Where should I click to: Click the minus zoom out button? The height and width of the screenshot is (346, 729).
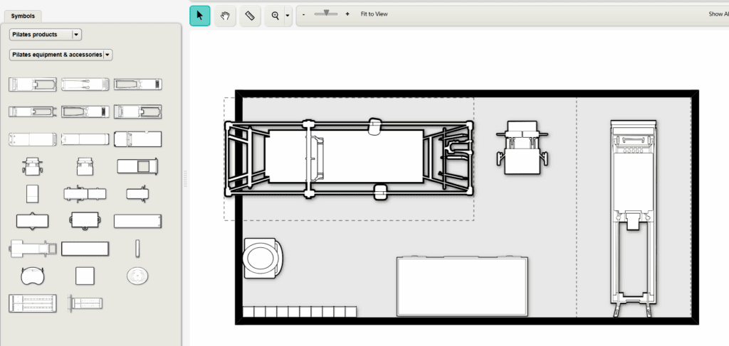click(x=304, y=14)
